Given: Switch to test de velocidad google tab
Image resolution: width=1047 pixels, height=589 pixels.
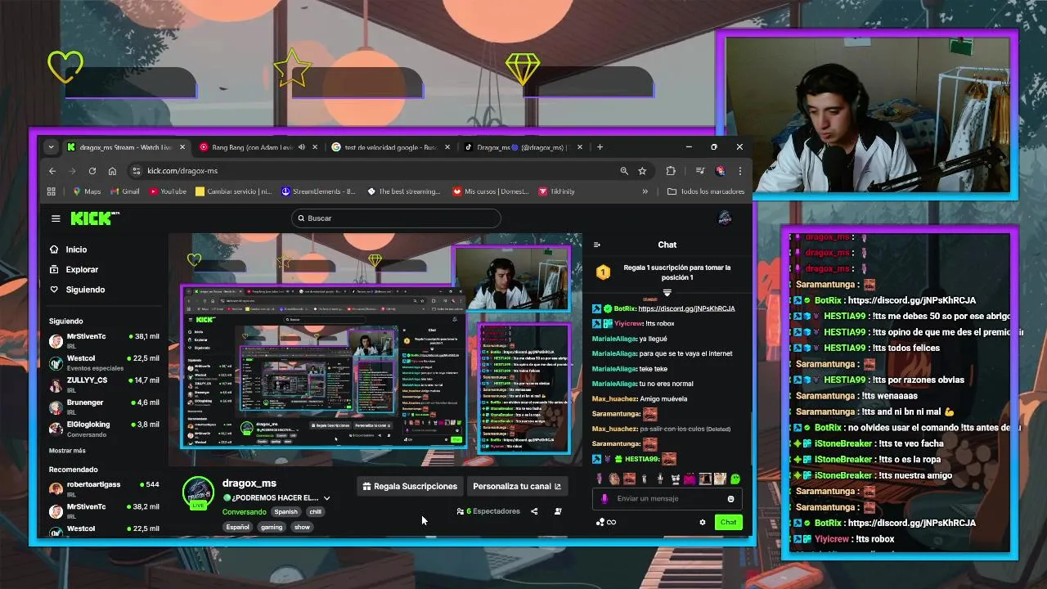Looking at the screenshot, I should (391, 147).
